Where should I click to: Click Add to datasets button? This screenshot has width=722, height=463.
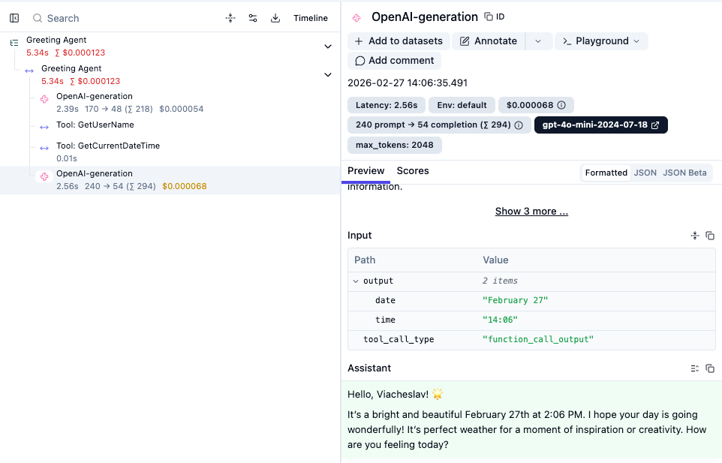point(399,41)
